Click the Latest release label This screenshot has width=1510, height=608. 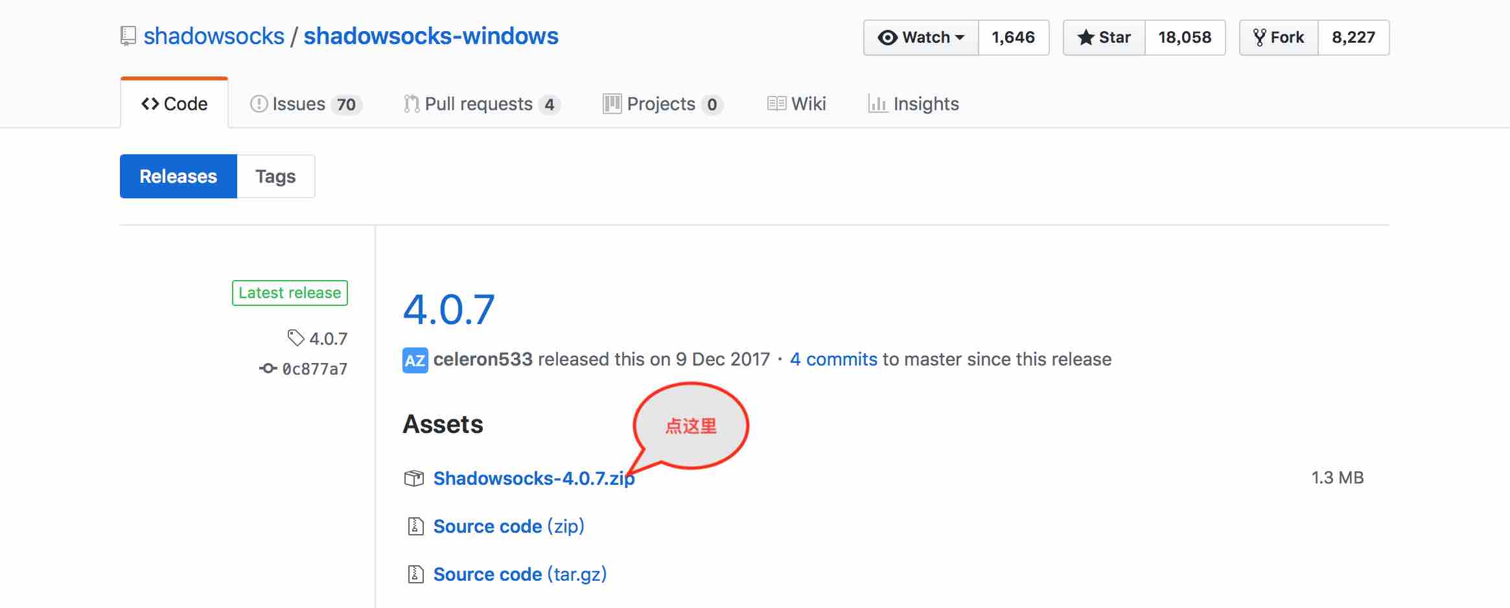coord(290,293)
